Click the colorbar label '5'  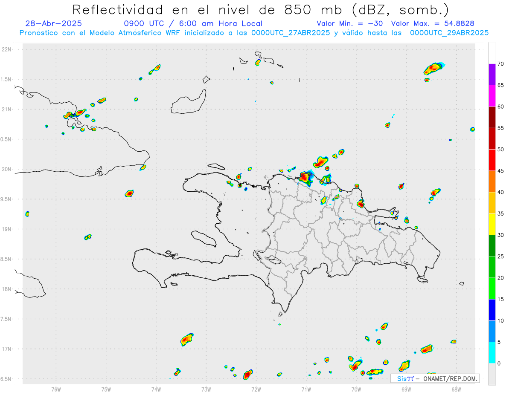pos(499,342)
